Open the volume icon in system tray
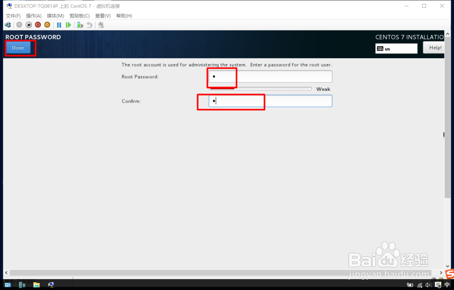454x290 pixels. (427, 285)
